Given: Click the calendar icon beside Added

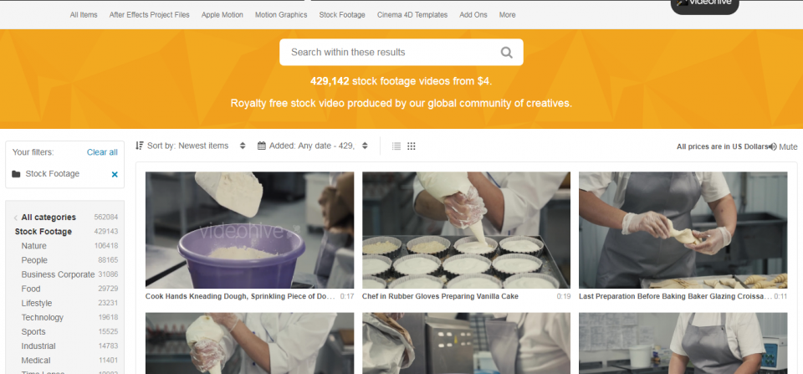Looking at the screenshot, I should coord(262,146).
